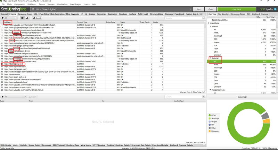Viewport: 278px width, 150px height.
Task: Open the PageSpeed tab
Action: point(179,14)
